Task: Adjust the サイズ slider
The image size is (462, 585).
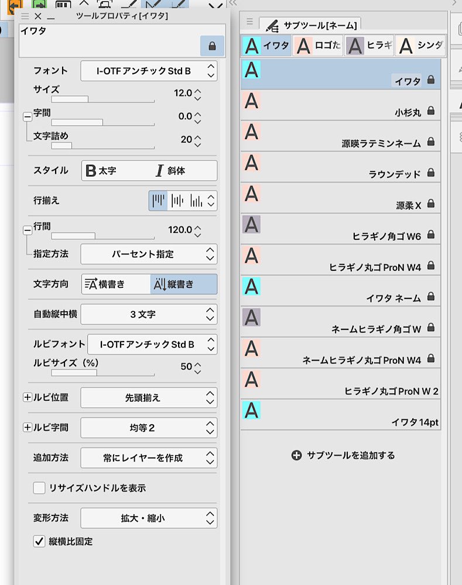Action: [102, 99]
